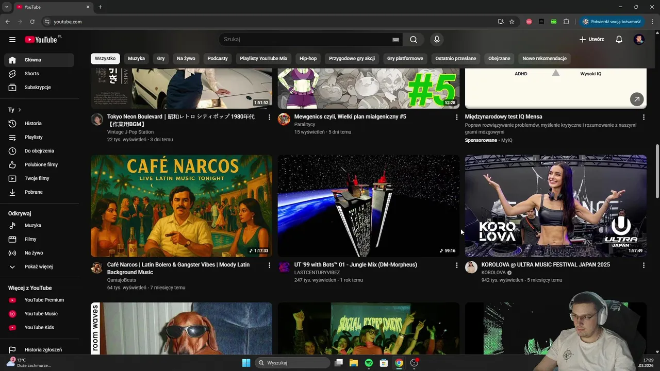Click the browser reload button

tap(32, 22)
